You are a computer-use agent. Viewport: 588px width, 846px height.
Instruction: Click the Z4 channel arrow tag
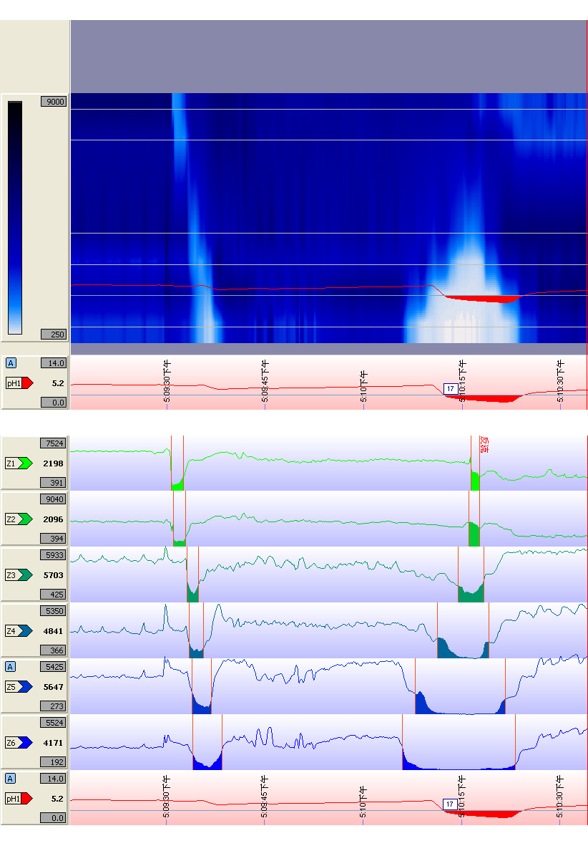click(19, 630)
